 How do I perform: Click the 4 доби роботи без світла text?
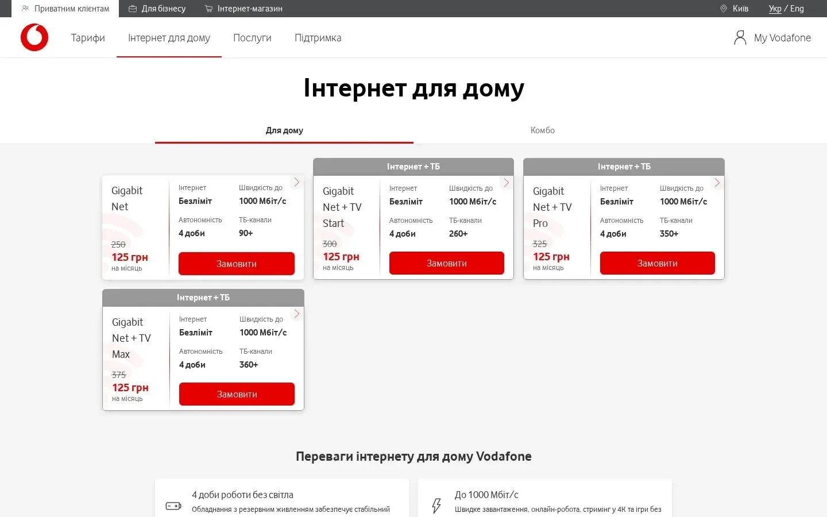[242, 495]
